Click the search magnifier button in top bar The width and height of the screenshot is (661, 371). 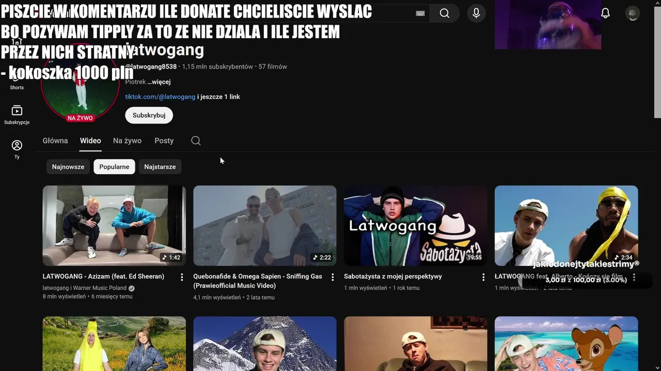click(445, 13)
